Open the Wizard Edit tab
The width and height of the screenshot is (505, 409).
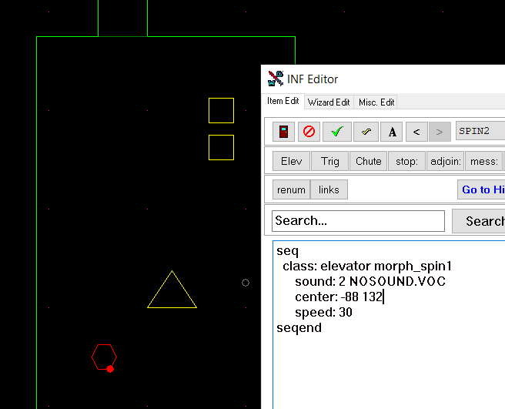tap(329, 102)
